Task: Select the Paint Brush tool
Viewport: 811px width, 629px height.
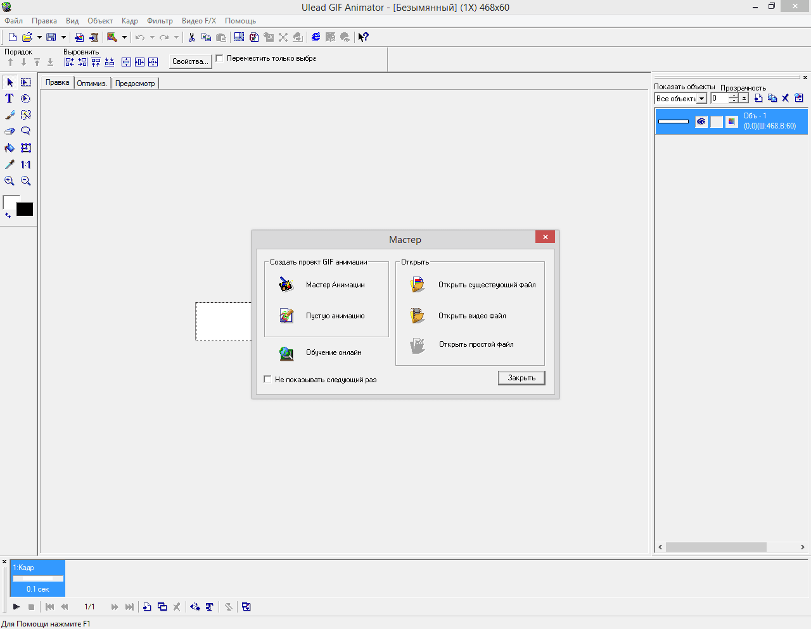Action: tap(10, 115)
